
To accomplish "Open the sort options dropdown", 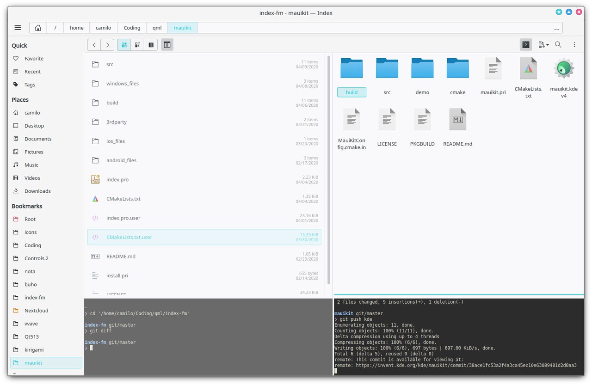I will coord(543,45).
